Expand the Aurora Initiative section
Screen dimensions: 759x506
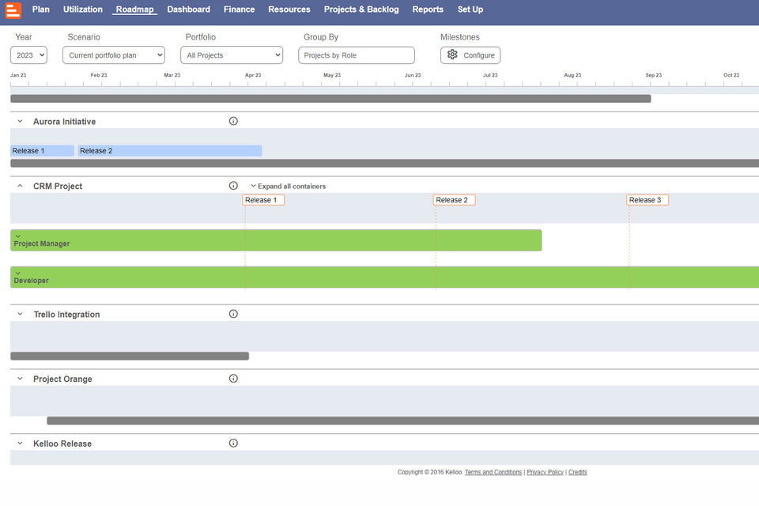[x=20, y=121]
